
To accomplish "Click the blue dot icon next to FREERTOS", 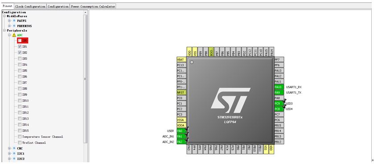I will [14, 26].
